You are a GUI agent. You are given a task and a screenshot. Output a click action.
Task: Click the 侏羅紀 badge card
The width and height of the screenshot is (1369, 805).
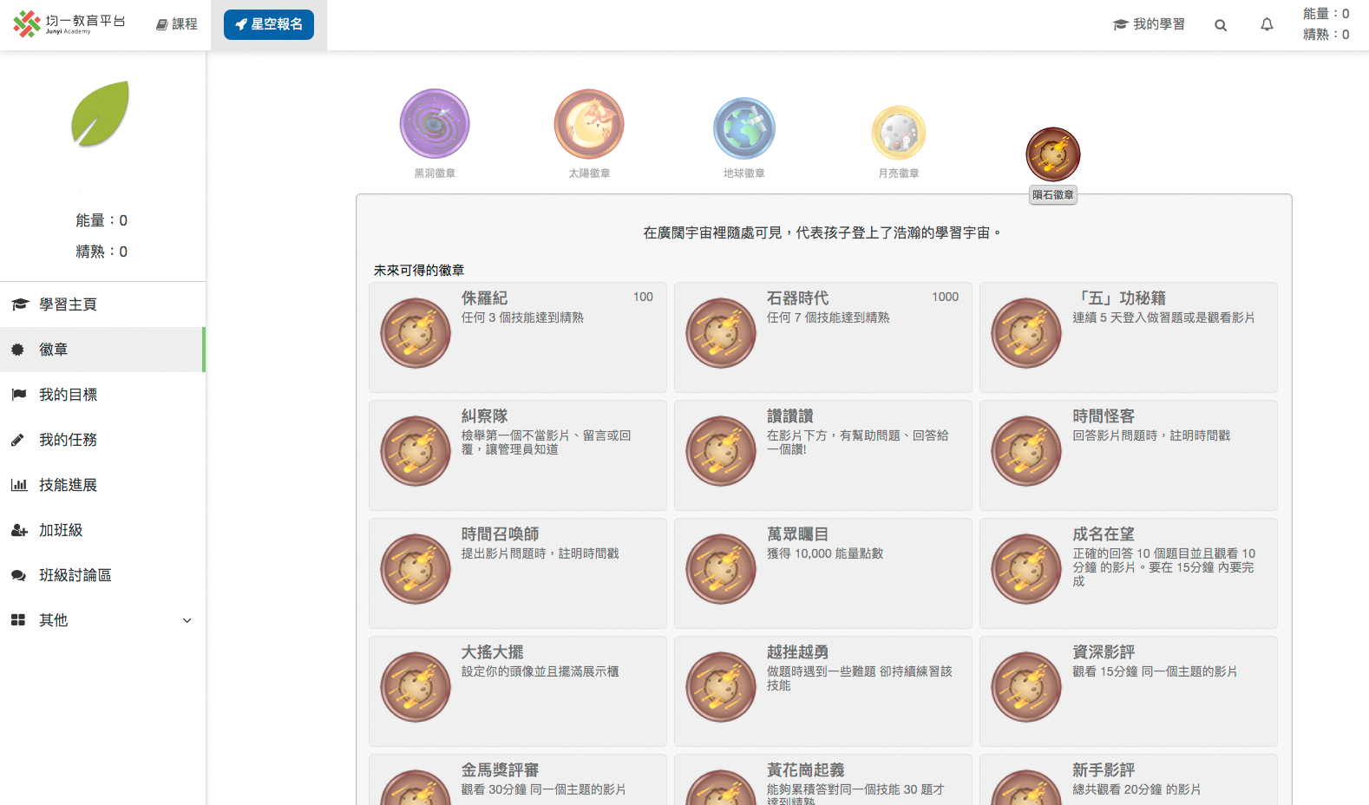[x=517, y=337]
